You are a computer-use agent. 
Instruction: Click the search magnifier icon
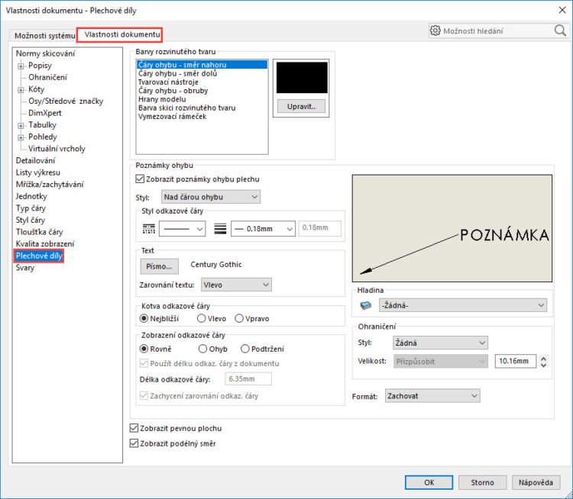560,31
